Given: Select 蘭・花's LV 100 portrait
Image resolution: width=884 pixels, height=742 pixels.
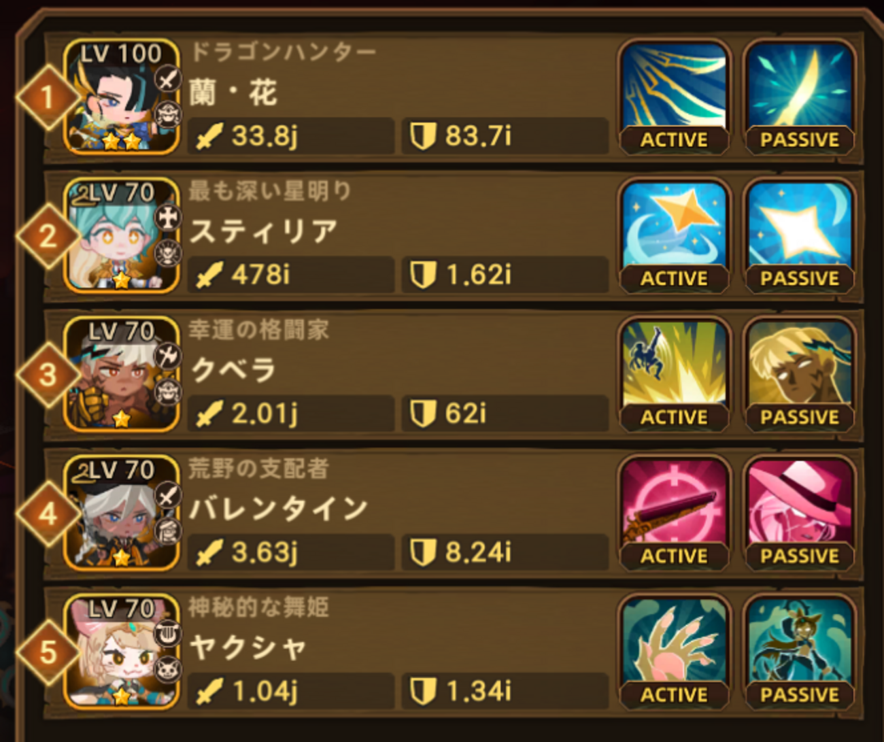Looking at the screenshot, I should coord(122,97).
